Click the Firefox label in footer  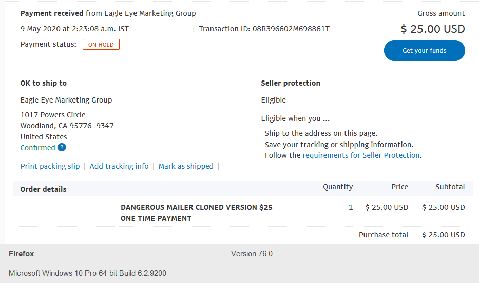click(x=22, y=254)
